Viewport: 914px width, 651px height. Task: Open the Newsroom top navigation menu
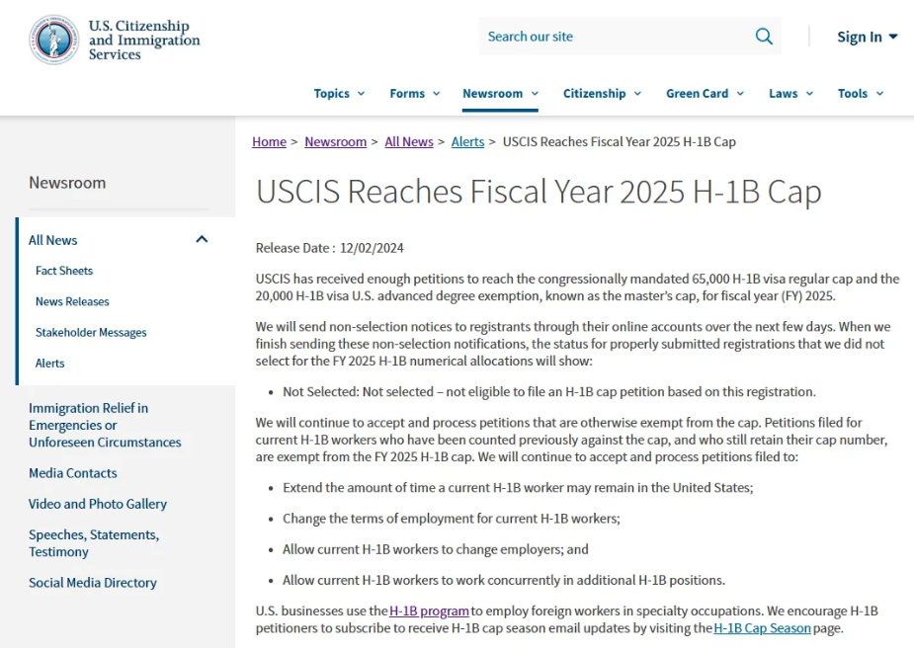(x=500, y=93)
